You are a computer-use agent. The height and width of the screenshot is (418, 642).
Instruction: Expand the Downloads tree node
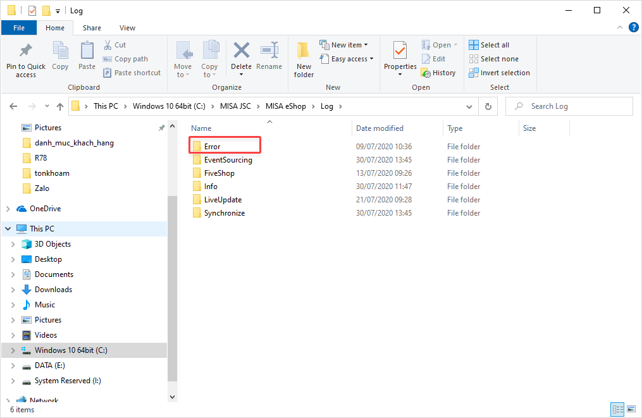(x=13, y=290)
